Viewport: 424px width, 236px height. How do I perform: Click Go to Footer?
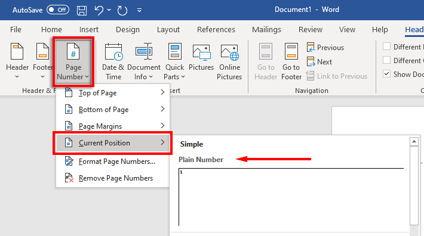coord(291,61)
